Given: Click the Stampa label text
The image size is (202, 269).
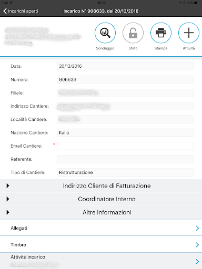Looking at the screenshot, I should point(161,48).
